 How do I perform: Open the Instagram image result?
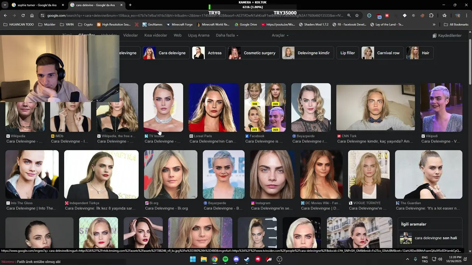[272, 174]
